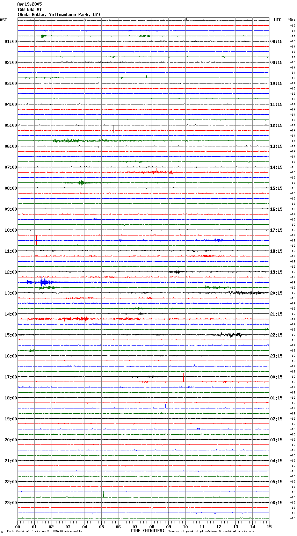Viewport: 297px width, 536px height.
Task: Click the 12:15 UTC time label
Action: 276,125
